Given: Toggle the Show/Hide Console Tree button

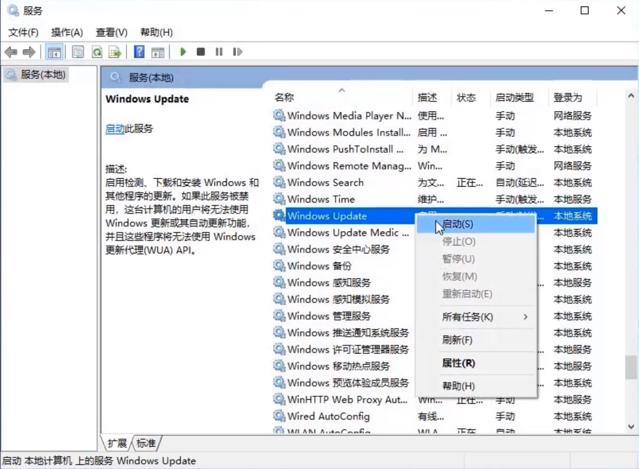Looking at the screenshot, I should pos(55,52).
